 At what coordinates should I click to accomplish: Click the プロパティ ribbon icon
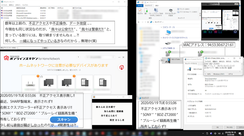point(140,11)
